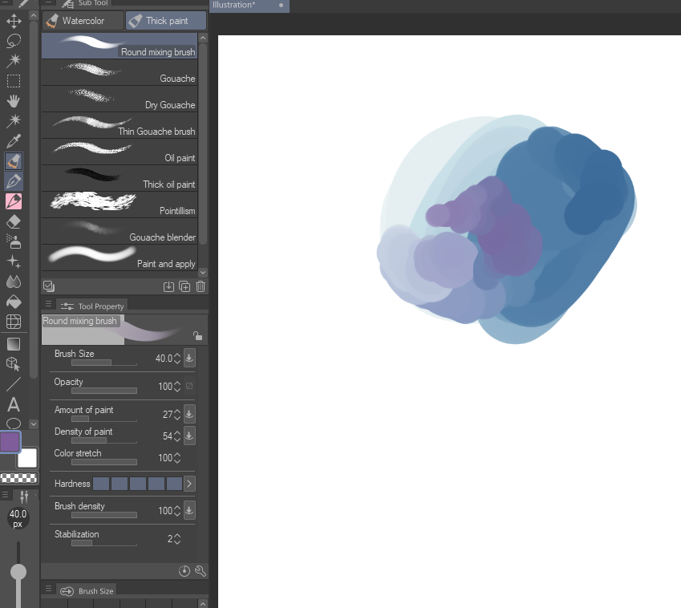Viewport: 681px width, 608px height.
Task: Choose the Round mixing brush sub tool
Action: click(x=120, y=46)
